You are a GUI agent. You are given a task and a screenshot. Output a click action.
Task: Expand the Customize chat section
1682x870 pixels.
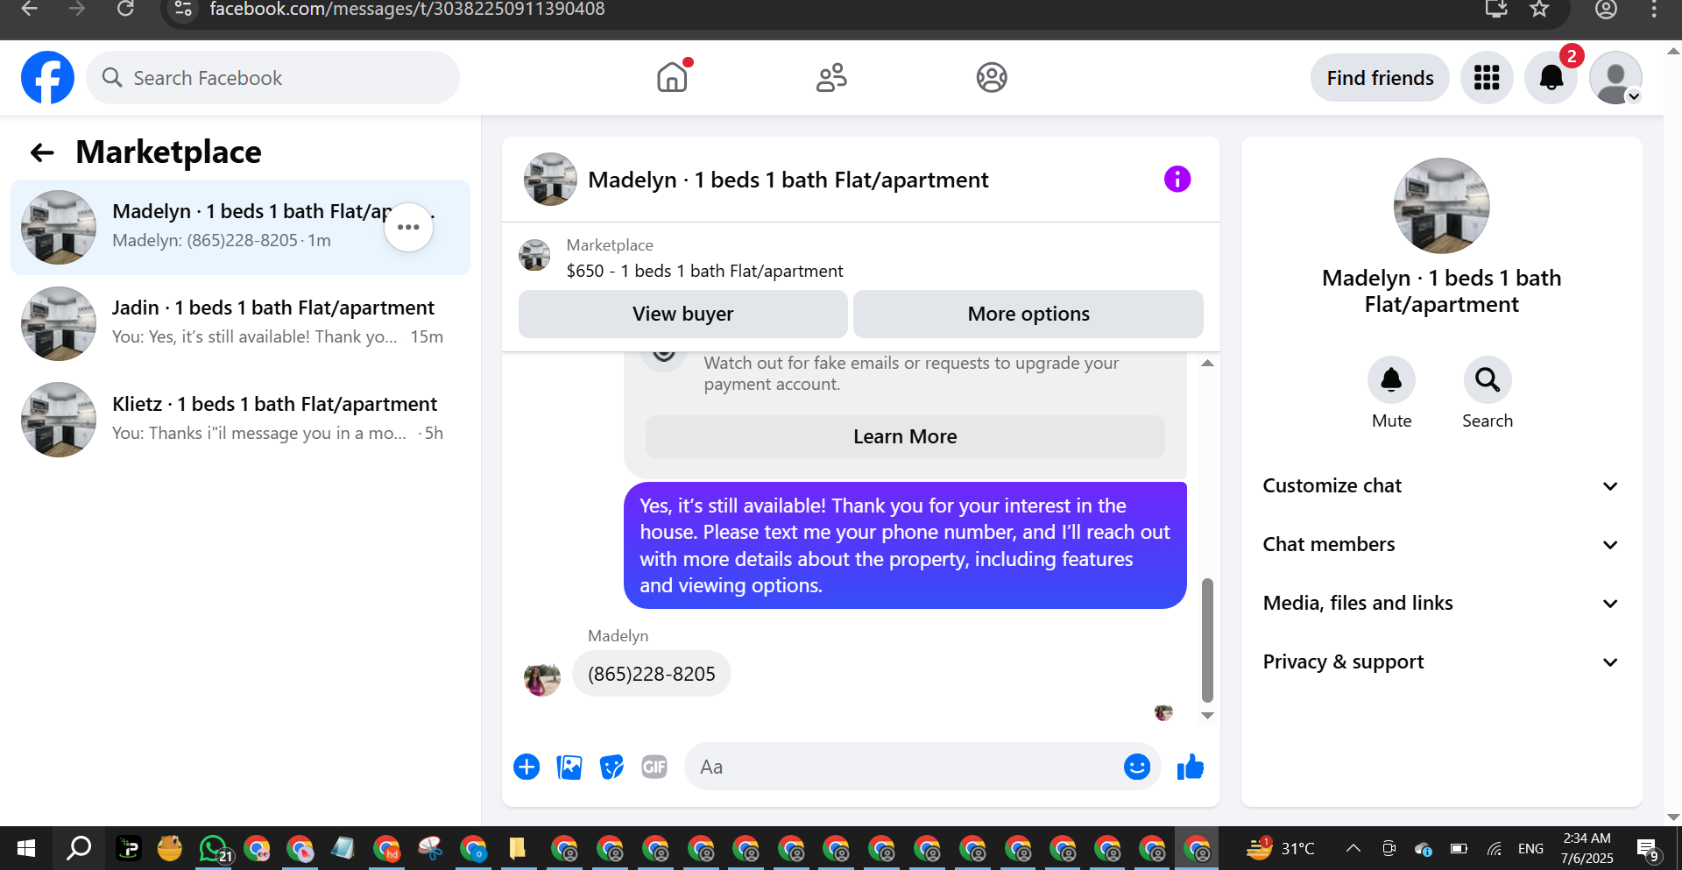click(1441, 485)
